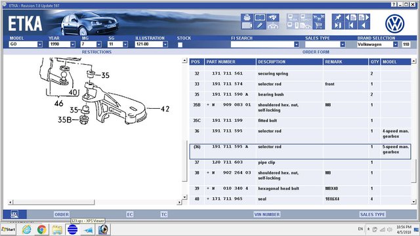
Task: Click the pushpin icon
Action: click(338, 18)
